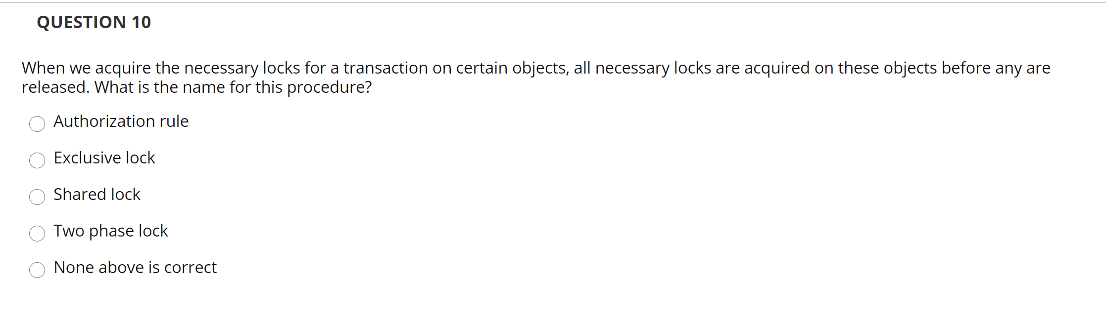Click the 'Shared lock' answer label

96,195
